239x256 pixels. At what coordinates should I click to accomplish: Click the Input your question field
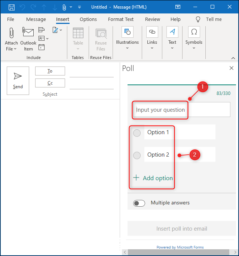(182, 110)
